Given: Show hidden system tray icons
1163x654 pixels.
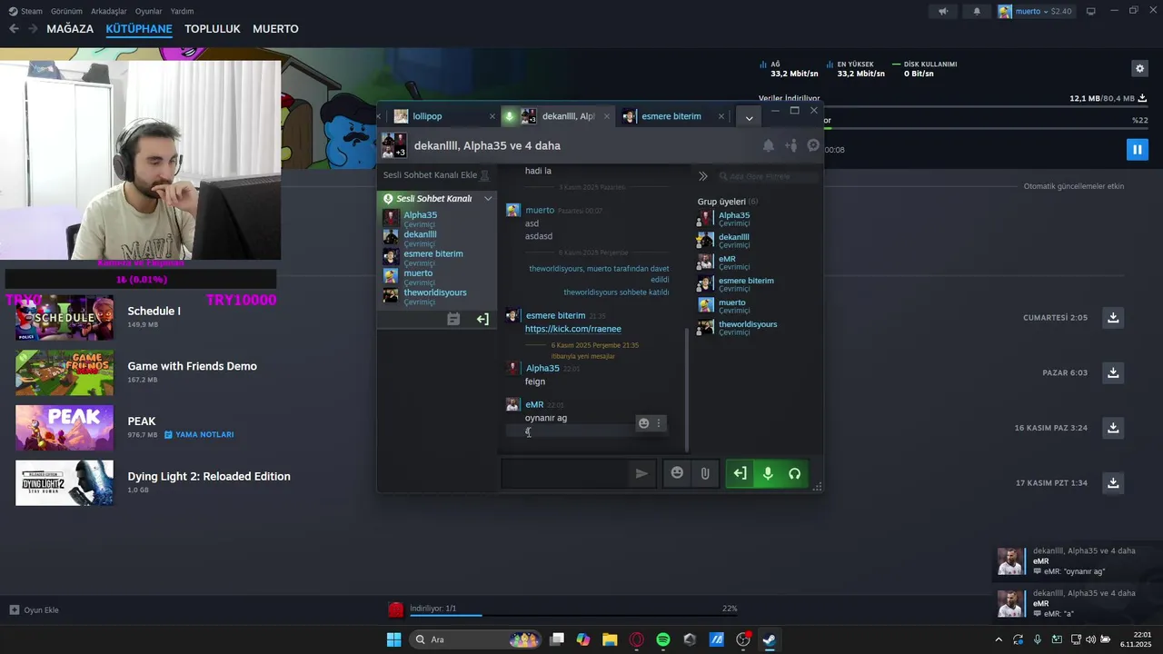Looking at the screenshot, I should click(999, 639).
